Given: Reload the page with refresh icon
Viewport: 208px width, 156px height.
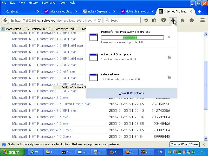Looking at the screenshot, I should click(x=99, y=21).
